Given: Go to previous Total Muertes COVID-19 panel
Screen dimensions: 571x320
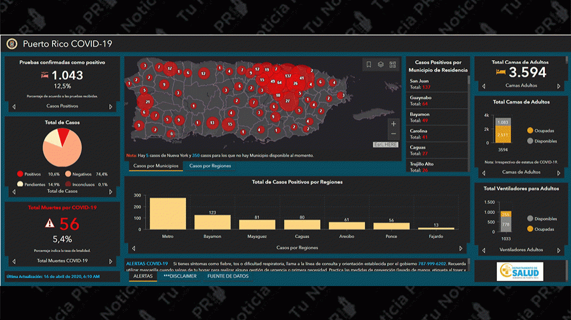Looking at the screenshot, I should pos(13,260).
